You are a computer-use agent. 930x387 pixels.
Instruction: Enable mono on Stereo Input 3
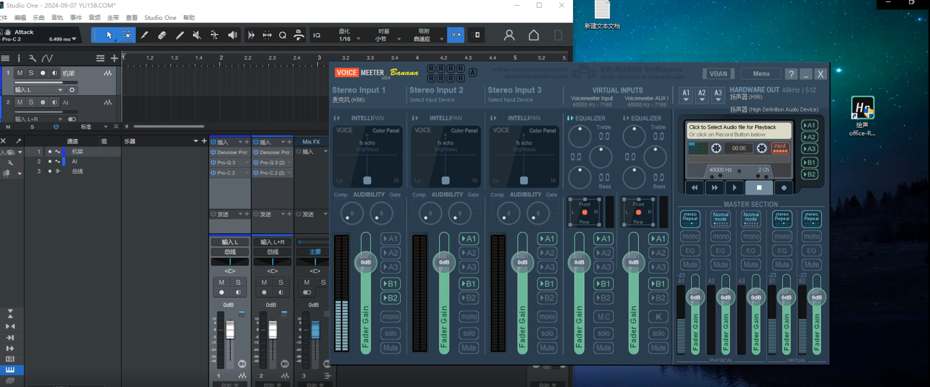[547, 317]
